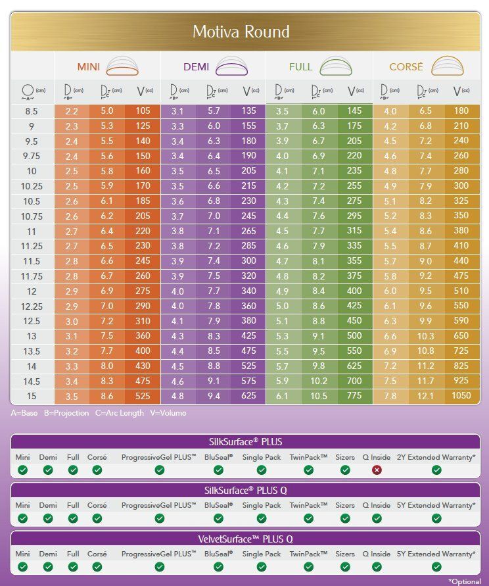489x586 pixels.
Task: Click base size 12.25 in first column
Action: coord(32,306)
